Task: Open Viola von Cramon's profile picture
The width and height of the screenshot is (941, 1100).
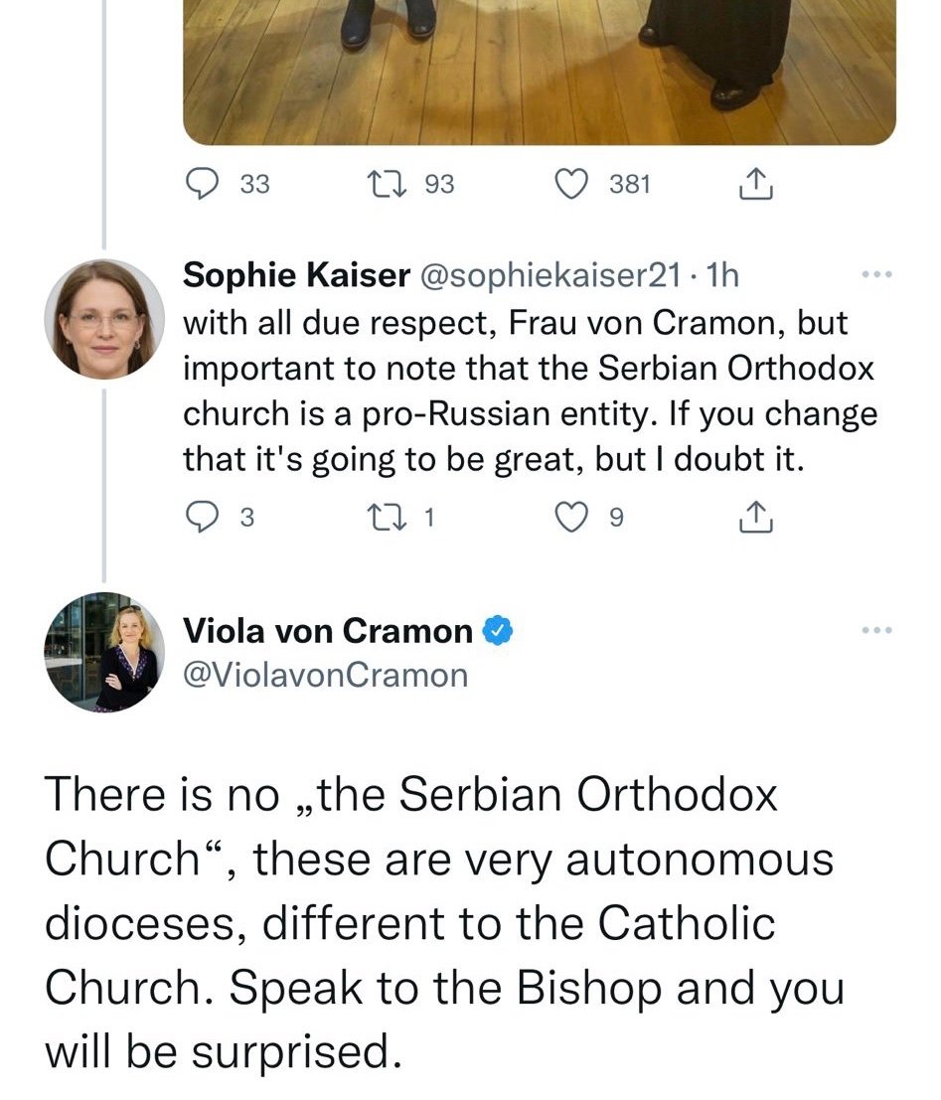Action: (x=104, y=653)
